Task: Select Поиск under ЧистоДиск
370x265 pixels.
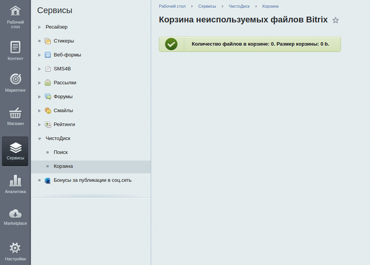Action: 61,152
